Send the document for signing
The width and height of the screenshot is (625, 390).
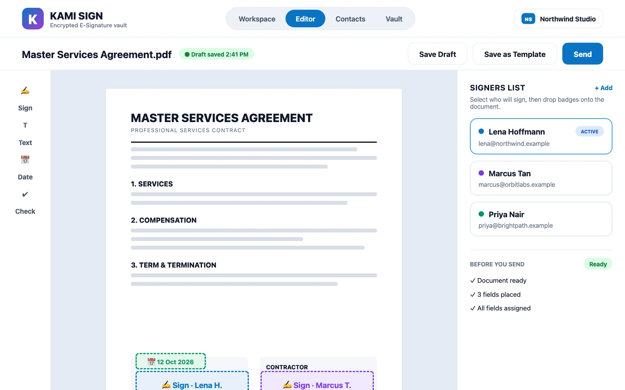coord(582,54)
